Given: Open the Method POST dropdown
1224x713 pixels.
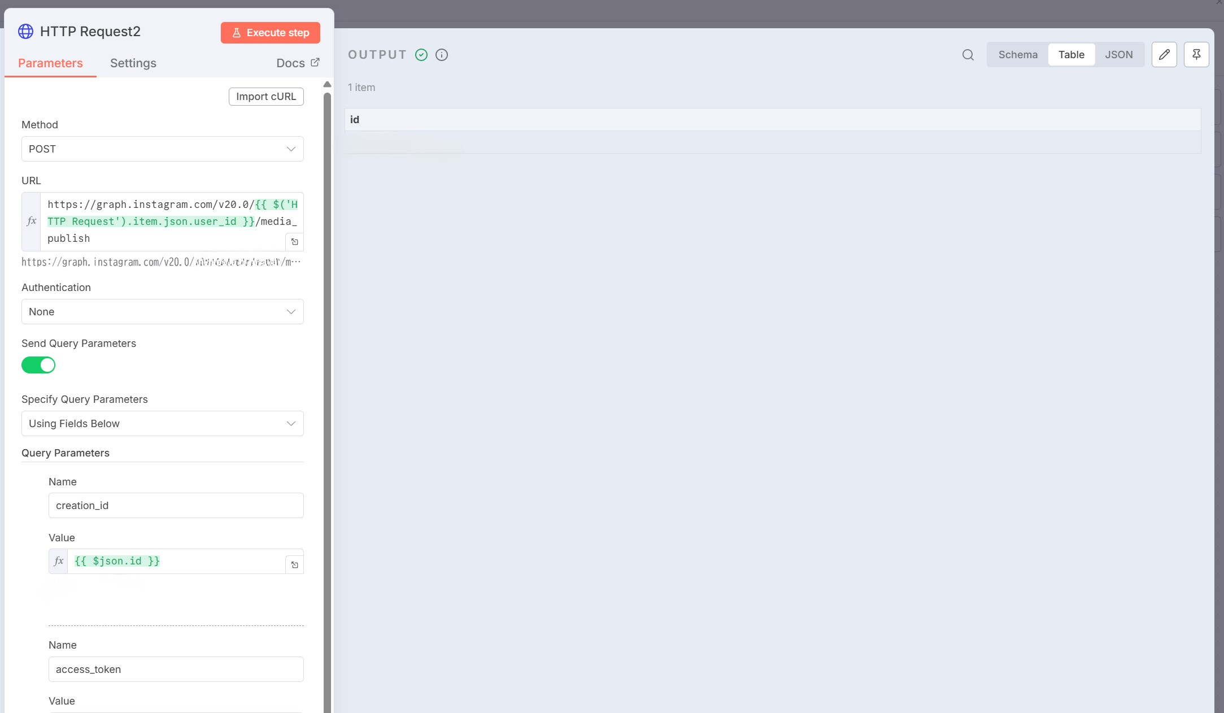Looking at the screenshot, I should 163,149.
